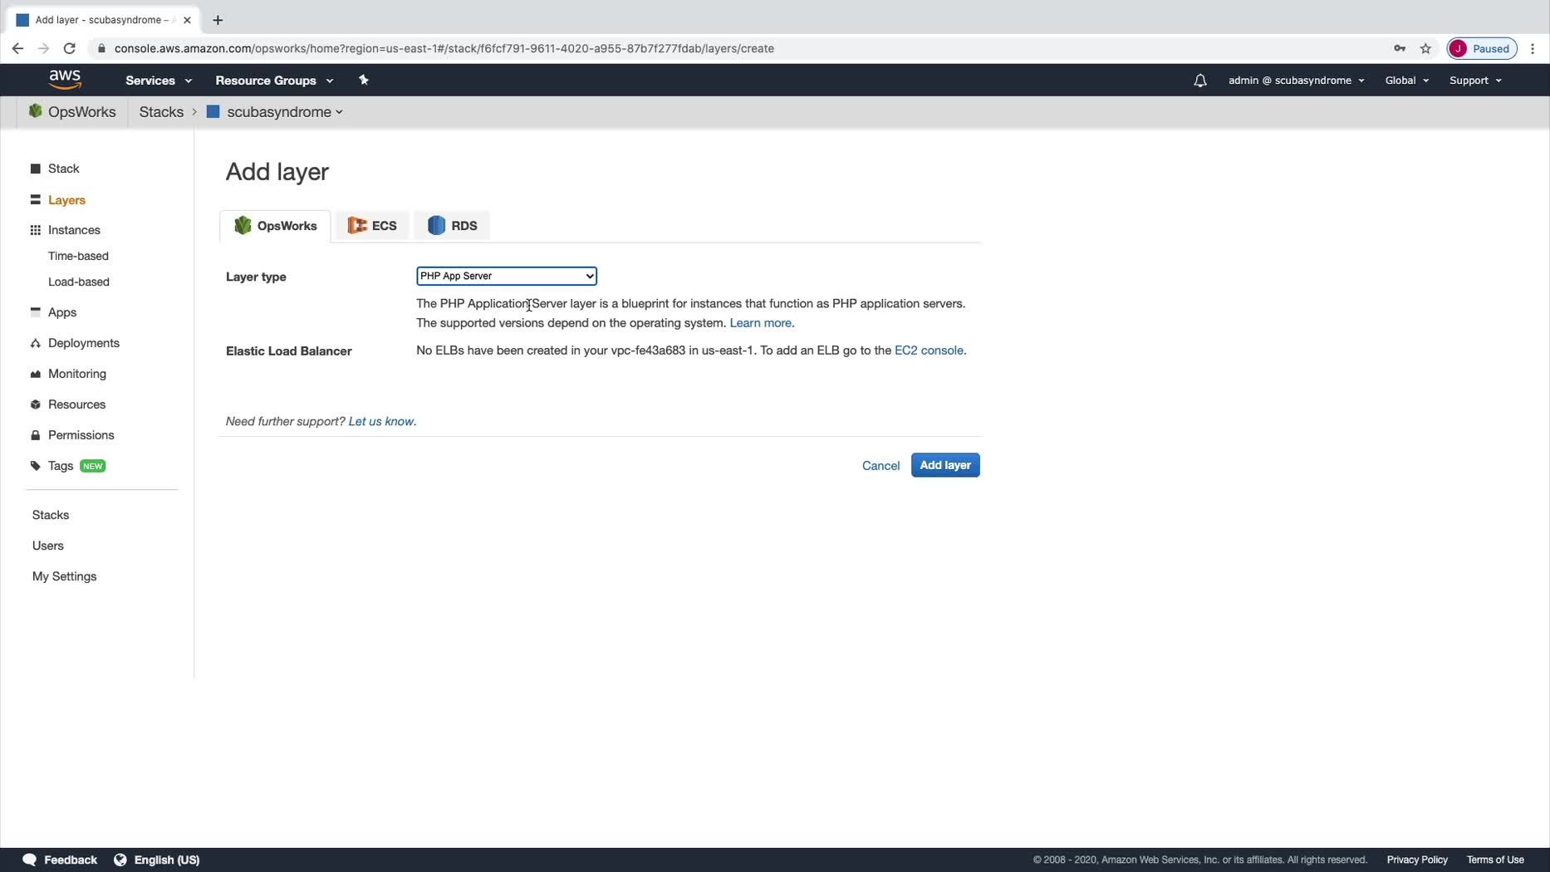Open Instances in the sidebar
Screen dimensions: 1550x872
coord(74,230)
